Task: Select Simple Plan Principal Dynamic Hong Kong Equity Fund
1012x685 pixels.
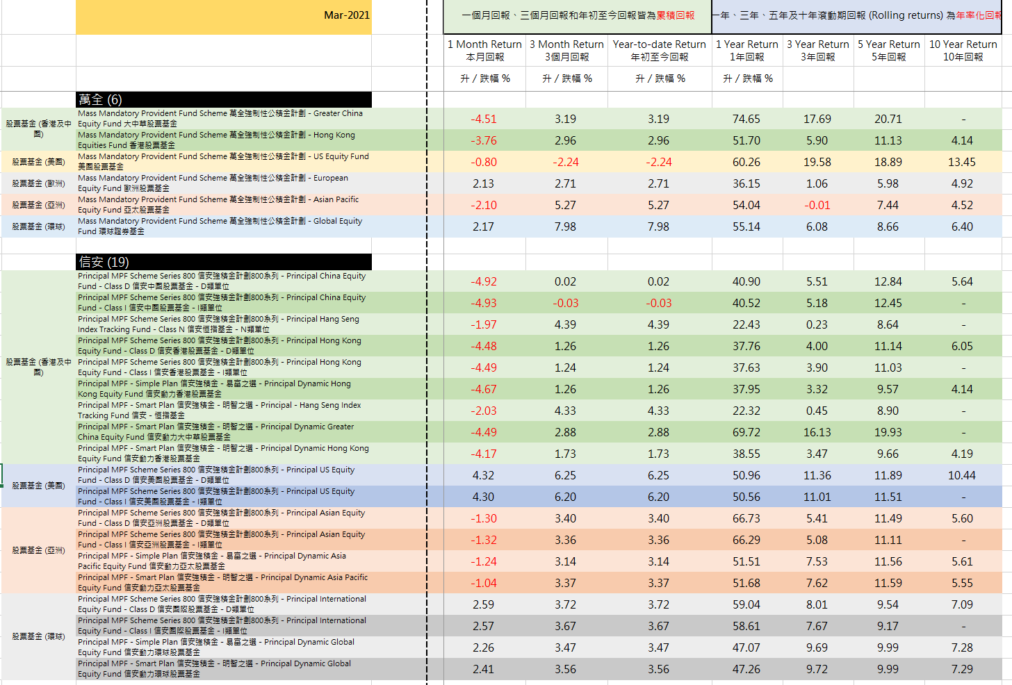Action: [x=224, y=389]
